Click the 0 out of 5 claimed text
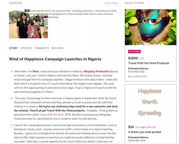Viewport: 179px width, 144px height. point(137,77)
